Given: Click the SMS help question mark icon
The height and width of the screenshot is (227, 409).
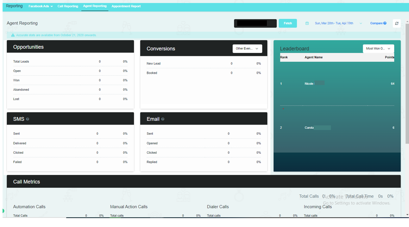Looking at the screenshot, I should click(x=28, y=119).
